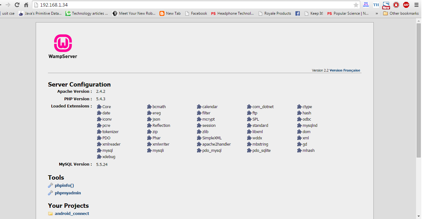Open the Popular Science bookmark
Viewport: 432px width, 219px height.
tap(348, 13)
